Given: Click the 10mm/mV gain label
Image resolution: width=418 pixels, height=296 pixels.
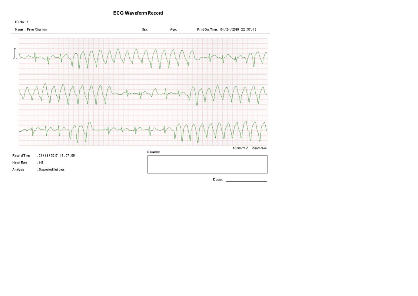Looking at the screenshot, I should 240,148.
